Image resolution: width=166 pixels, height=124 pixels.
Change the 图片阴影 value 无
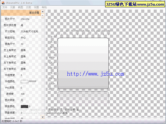[x=22, y=100]
